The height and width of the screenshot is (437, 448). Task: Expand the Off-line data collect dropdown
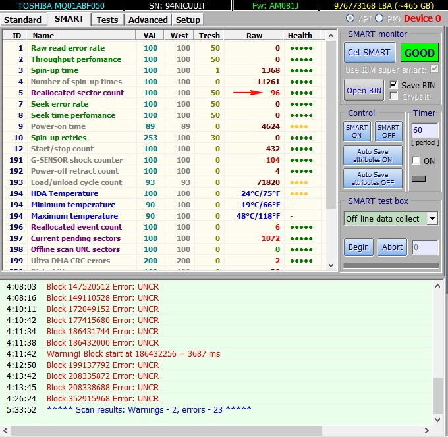432,218
